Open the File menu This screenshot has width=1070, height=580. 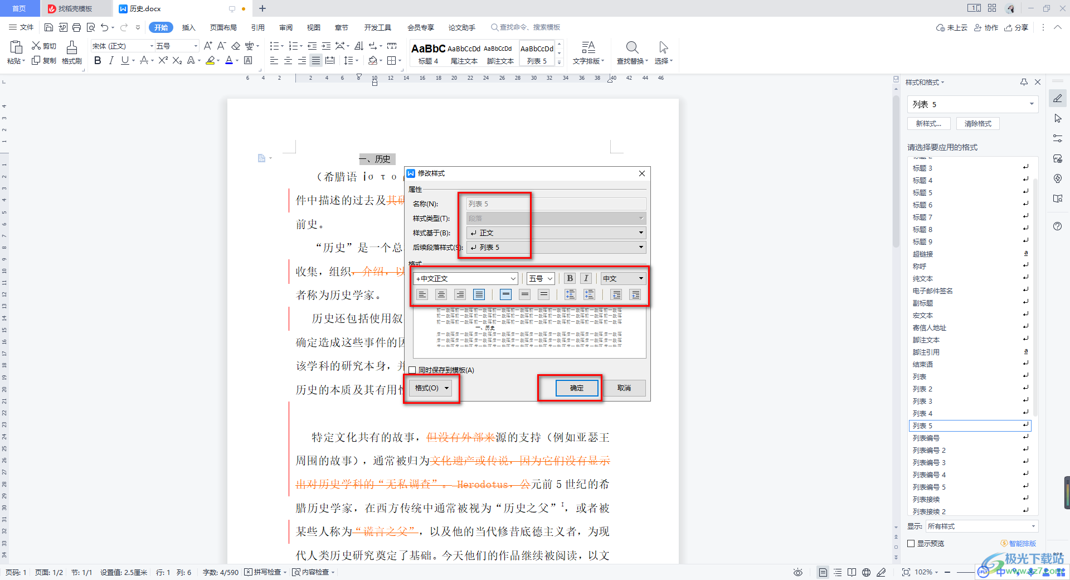[21, 27]
